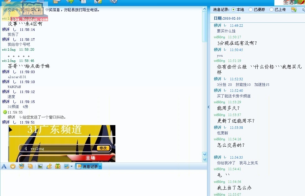
Task: Select the message 茶哥、、给点面子嘛
Action: click(29, 66)
